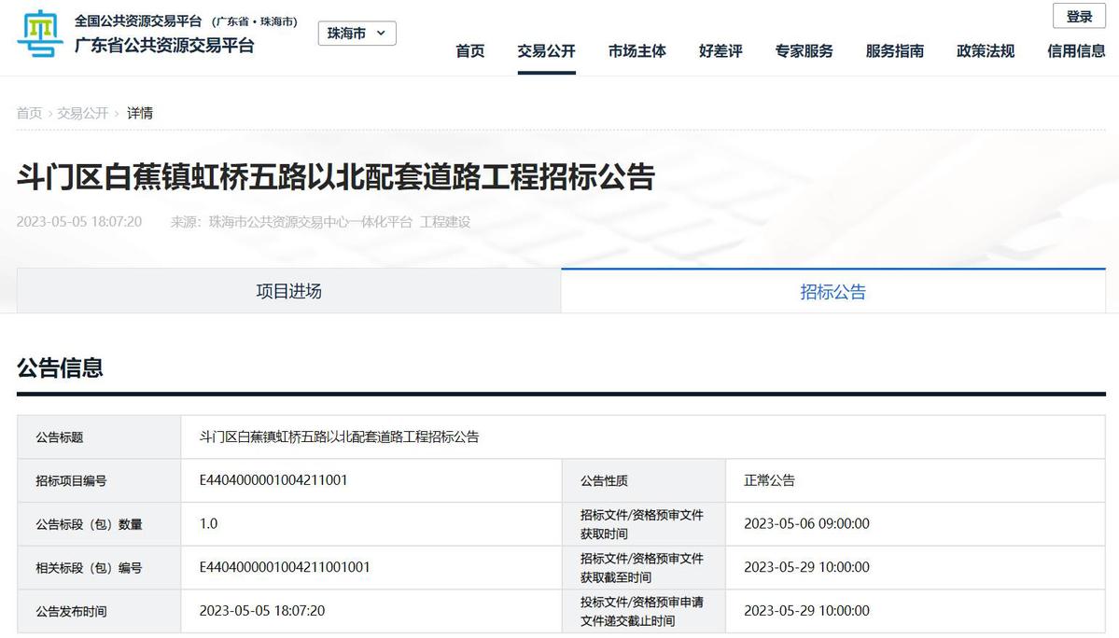This screenshot has width=1119, height=638.
Task: Open the 珠海市 city dropdown
Action: 357,34
